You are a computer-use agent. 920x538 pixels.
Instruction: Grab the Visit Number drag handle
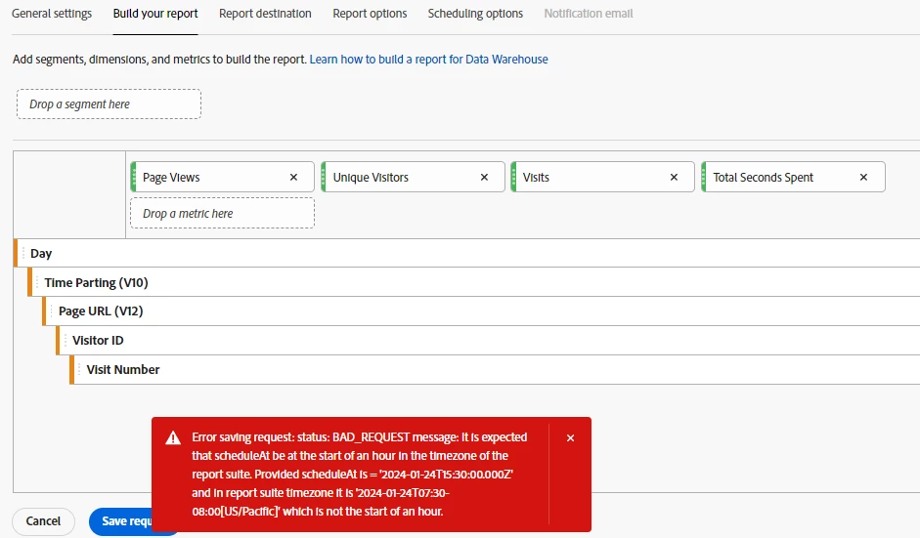[79, 370]
